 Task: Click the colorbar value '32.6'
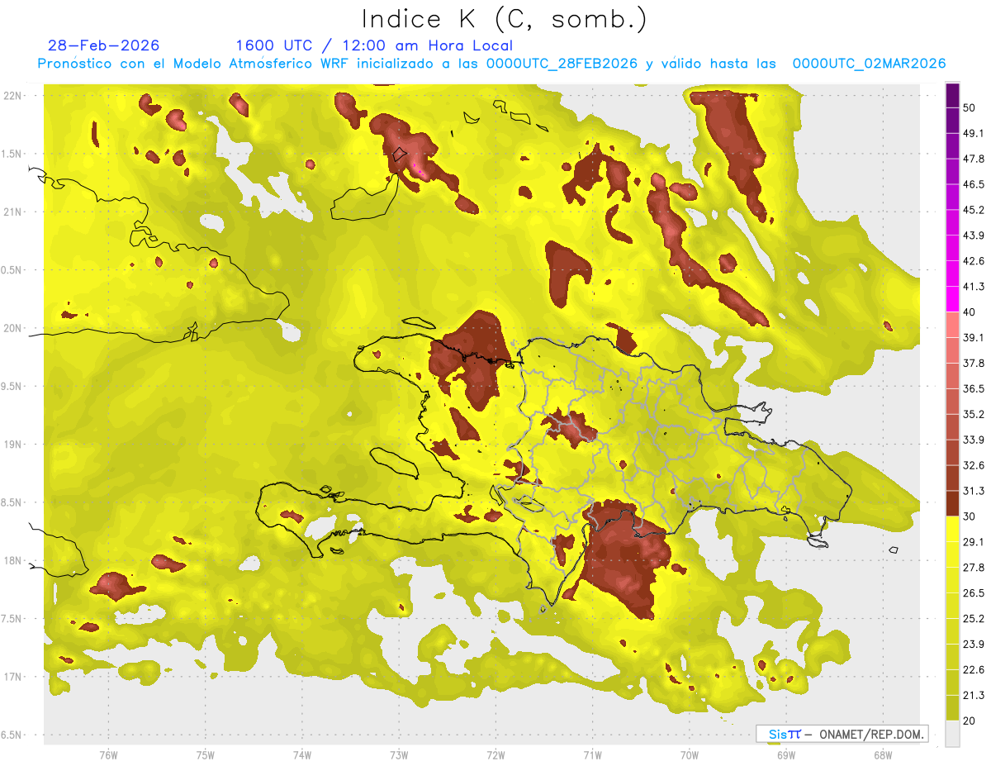[973, 466]
